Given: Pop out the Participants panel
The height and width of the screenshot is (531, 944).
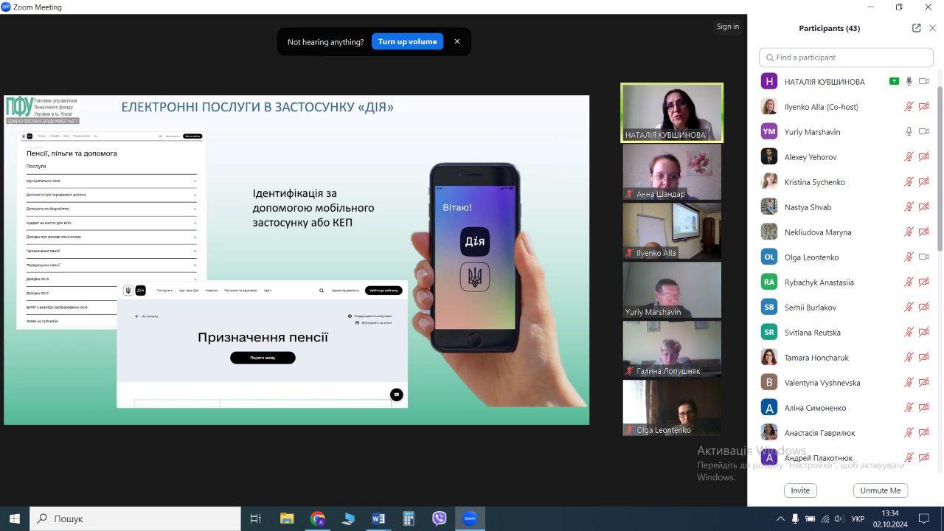Looking at the screenshot, I should coord(916,28).
